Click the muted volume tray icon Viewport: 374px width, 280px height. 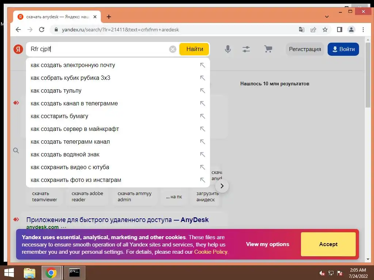point(322,273)
